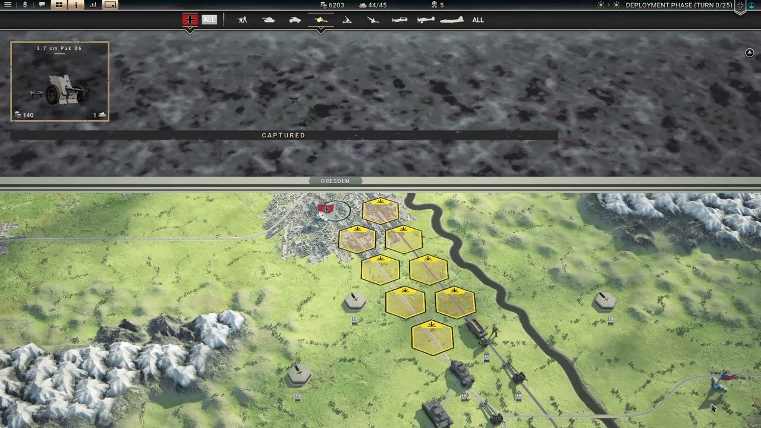Screen dimensions: 761x428
Task: Toggle the unit grid panel icon
Action: coord(59,5)
